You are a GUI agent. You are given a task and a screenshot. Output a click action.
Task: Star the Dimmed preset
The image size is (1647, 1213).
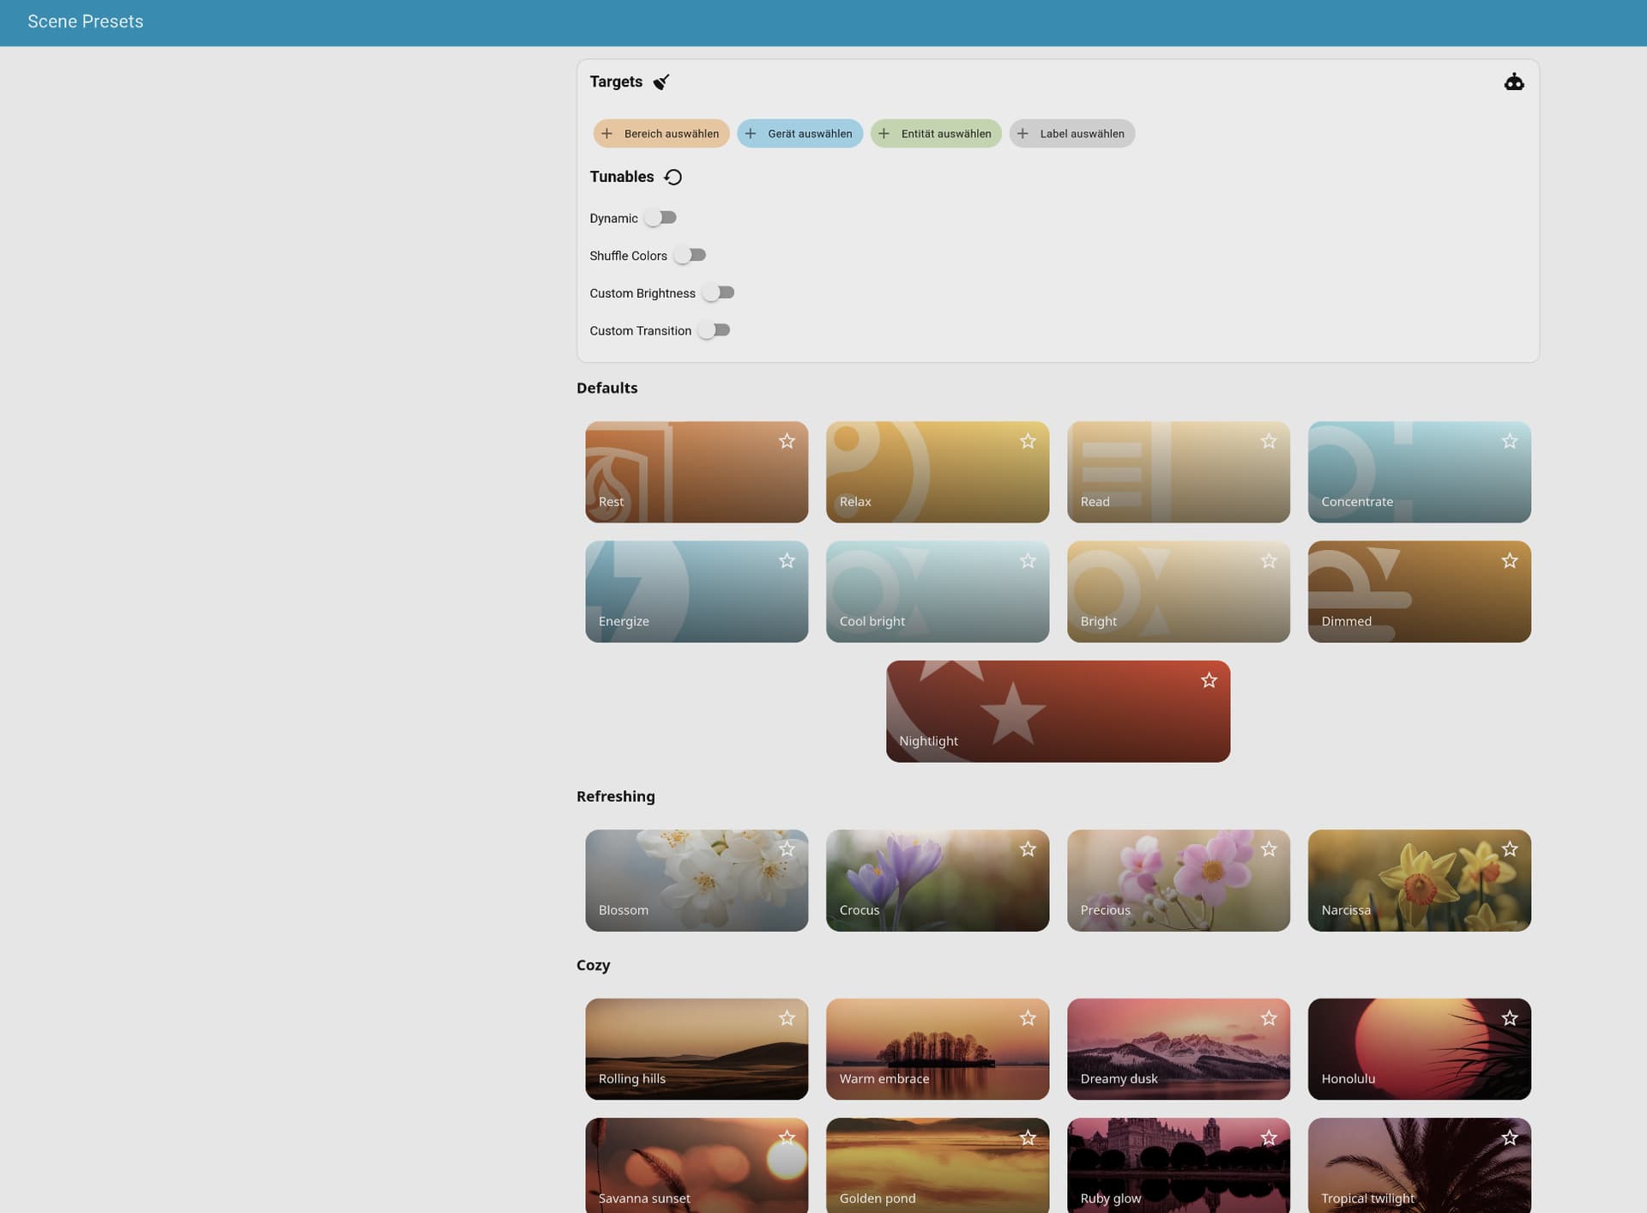tap(1509, 561)
